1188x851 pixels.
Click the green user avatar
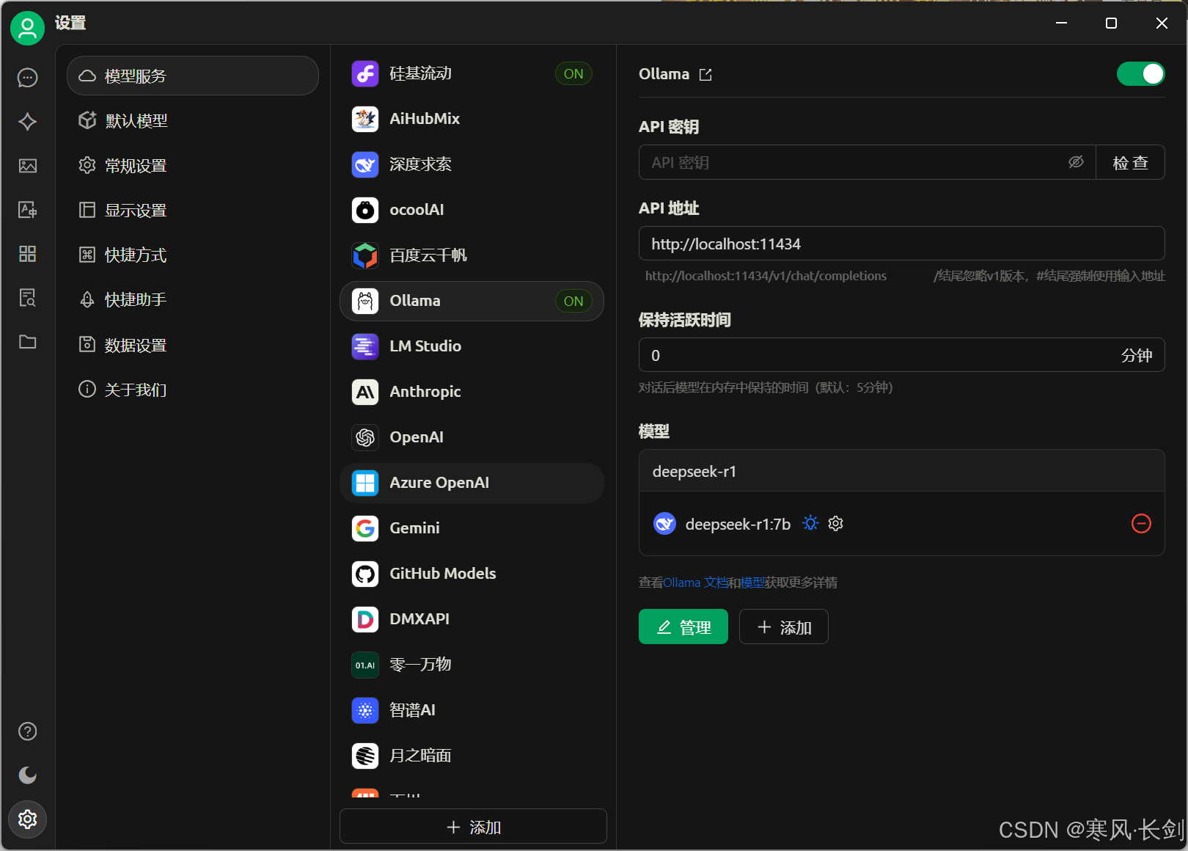[27, 28]
